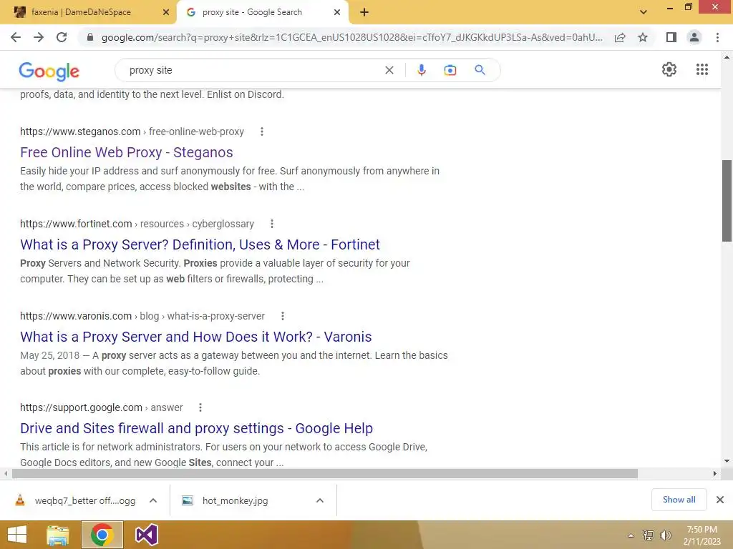Open the network tray icon

tap(648, 535)
